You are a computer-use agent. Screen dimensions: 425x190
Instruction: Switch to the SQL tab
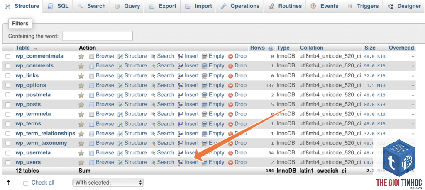[58, 6]
